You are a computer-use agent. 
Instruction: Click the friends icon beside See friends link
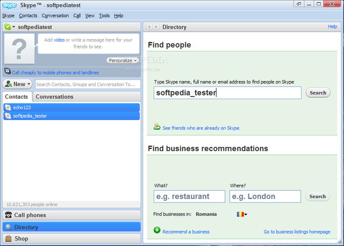pos(157,126)
